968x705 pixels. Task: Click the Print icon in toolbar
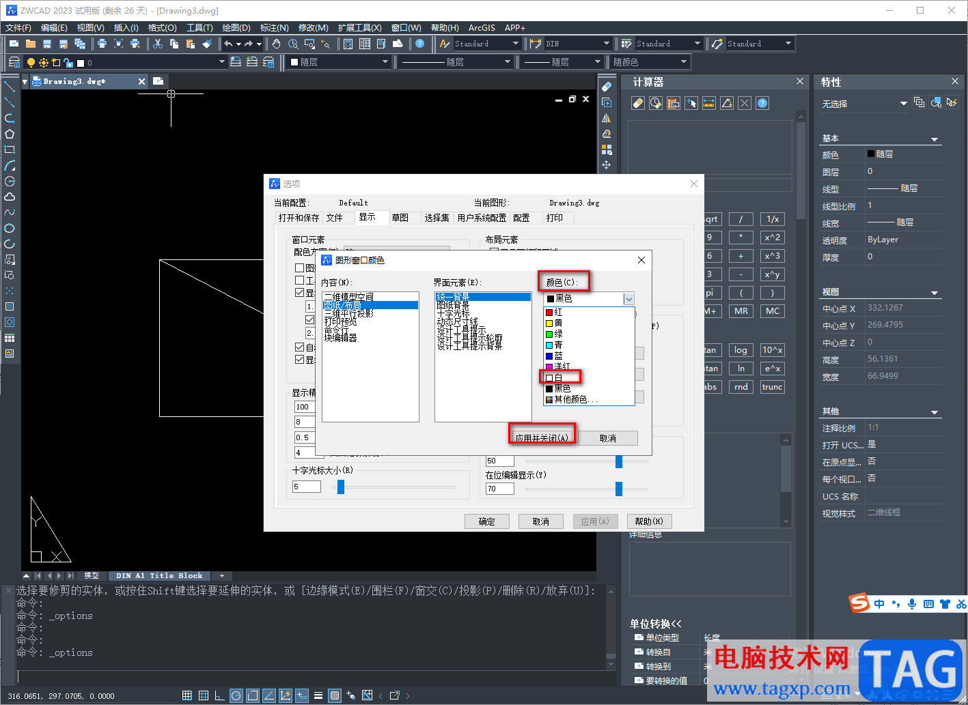102,44
